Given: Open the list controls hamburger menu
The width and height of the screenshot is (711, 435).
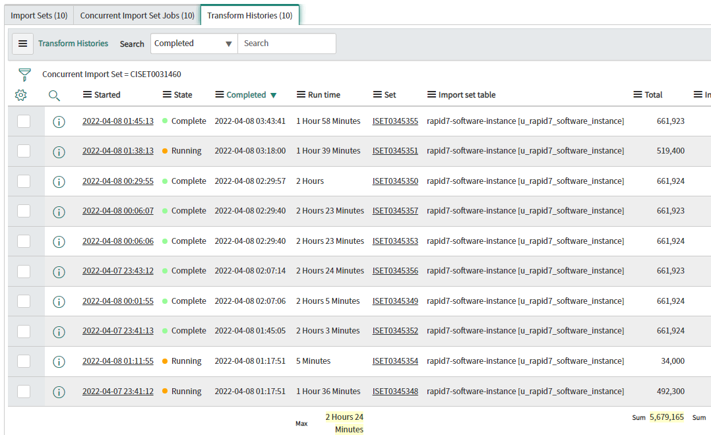Looking at the screenshot, I should (x=22, y=43).
